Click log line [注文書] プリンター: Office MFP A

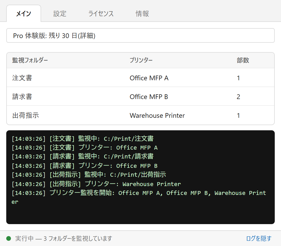pyautogui.click(x=85, y=147)
